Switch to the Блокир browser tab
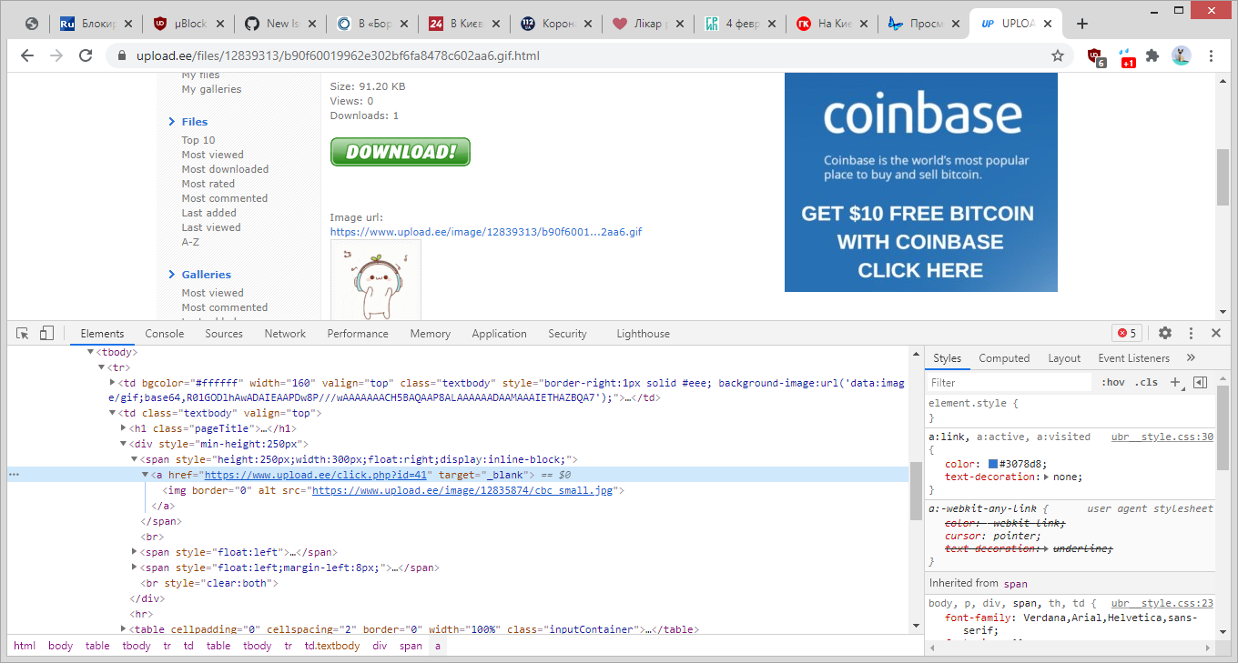This screenshot has width=1238, height=663. 95,24
